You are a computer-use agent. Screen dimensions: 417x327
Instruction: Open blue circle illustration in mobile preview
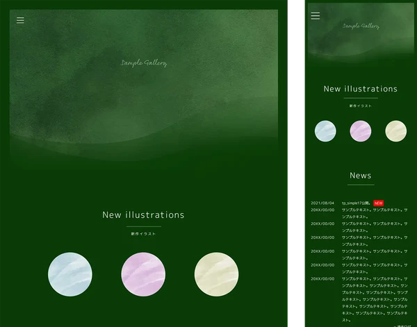pyautogui.click(x=325, y=131)
